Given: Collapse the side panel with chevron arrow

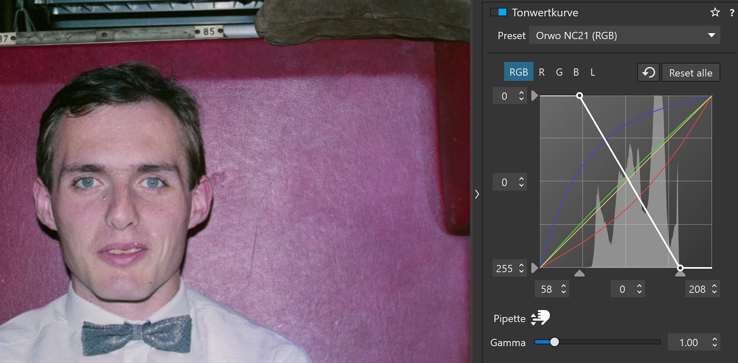Looking at the screenshot, I should click(477, 194).
